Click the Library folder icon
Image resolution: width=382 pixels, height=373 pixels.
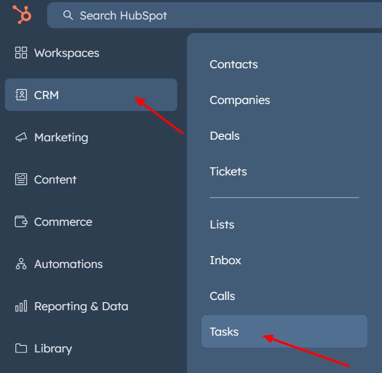click(21, 349)
